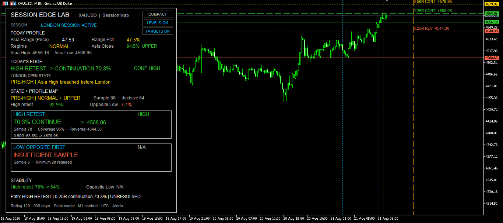
Task: Click the one-click trading panel icon
Action: click(x=13, y=3)
